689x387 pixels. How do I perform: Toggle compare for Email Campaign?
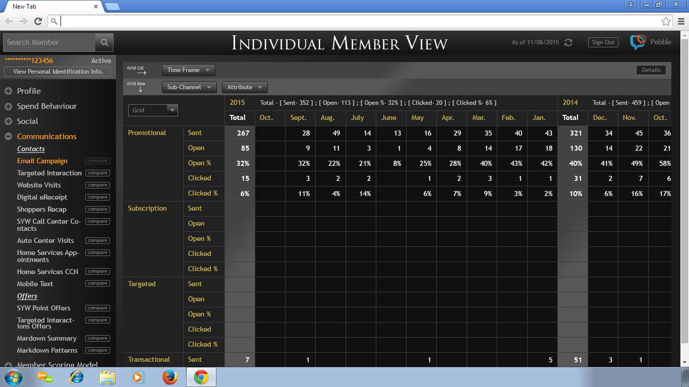(97, 161)
